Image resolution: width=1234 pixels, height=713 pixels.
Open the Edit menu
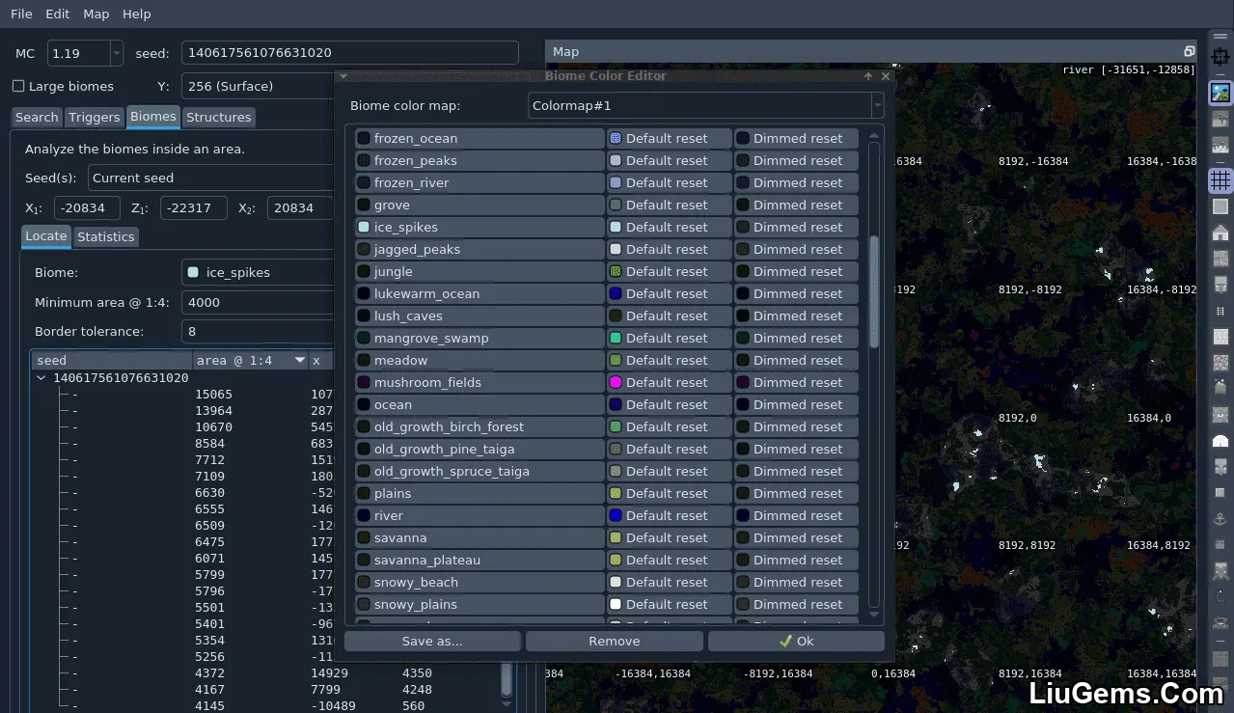click(58, 14)
